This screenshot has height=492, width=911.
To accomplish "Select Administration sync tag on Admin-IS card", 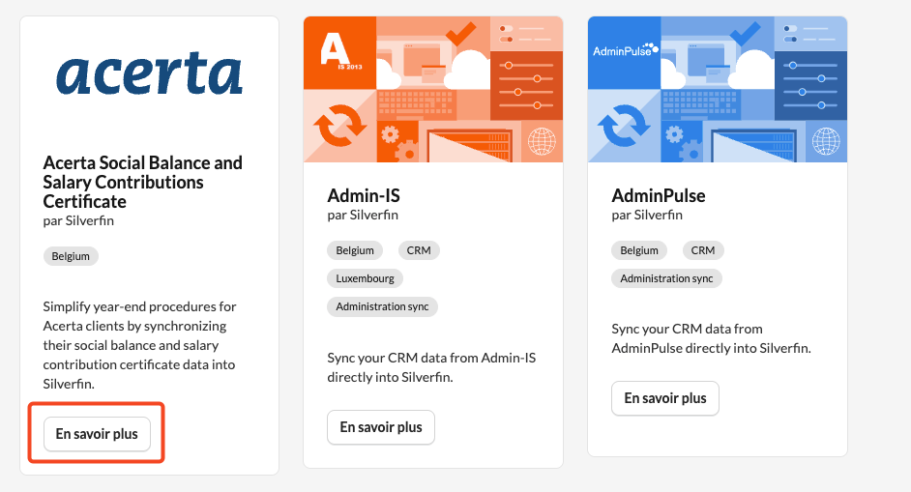I will click(x=382, y=306).
